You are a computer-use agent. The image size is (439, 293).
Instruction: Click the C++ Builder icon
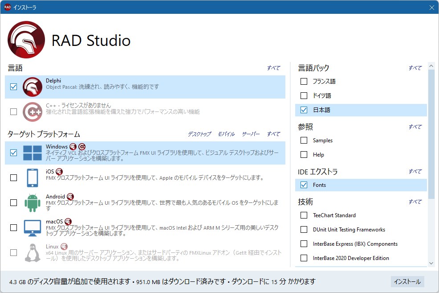coord(31,111)
